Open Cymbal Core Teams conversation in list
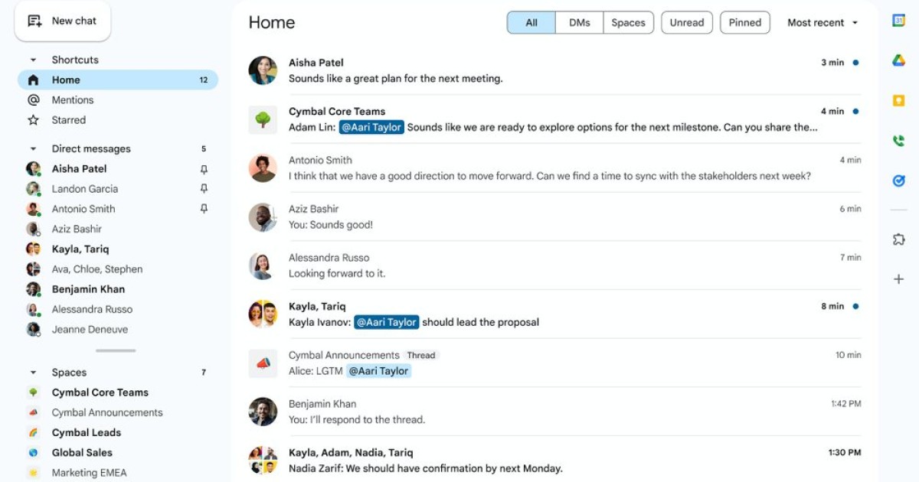This screenshot has height=482, width=919. [x=554, y=119]
